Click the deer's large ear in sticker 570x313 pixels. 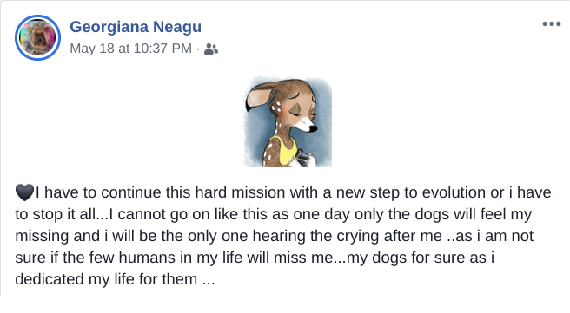pos(261,96)
